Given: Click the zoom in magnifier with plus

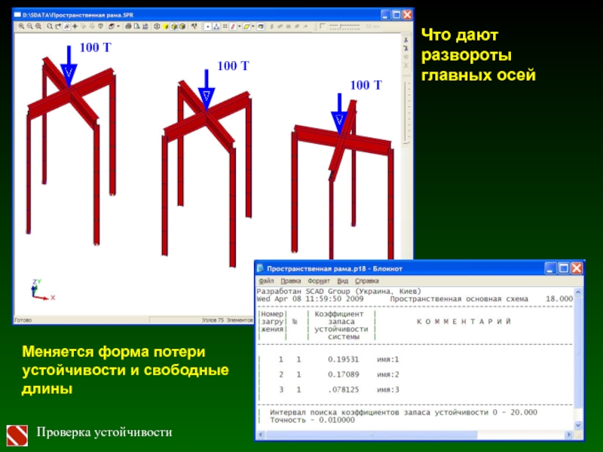Looking at the screenshot, I should (x=21, y=26).
